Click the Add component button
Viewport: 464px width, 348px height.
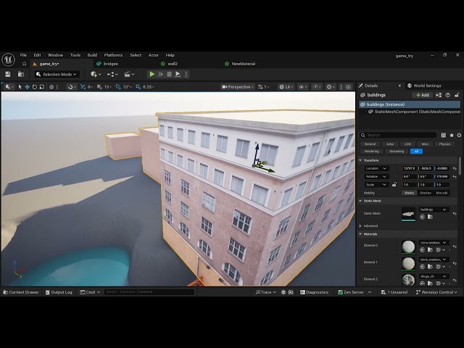[422, 95]
